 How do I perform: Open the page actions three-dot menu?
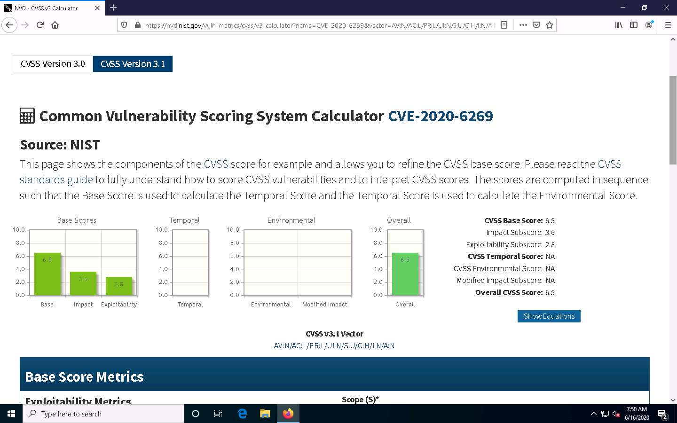523,25
